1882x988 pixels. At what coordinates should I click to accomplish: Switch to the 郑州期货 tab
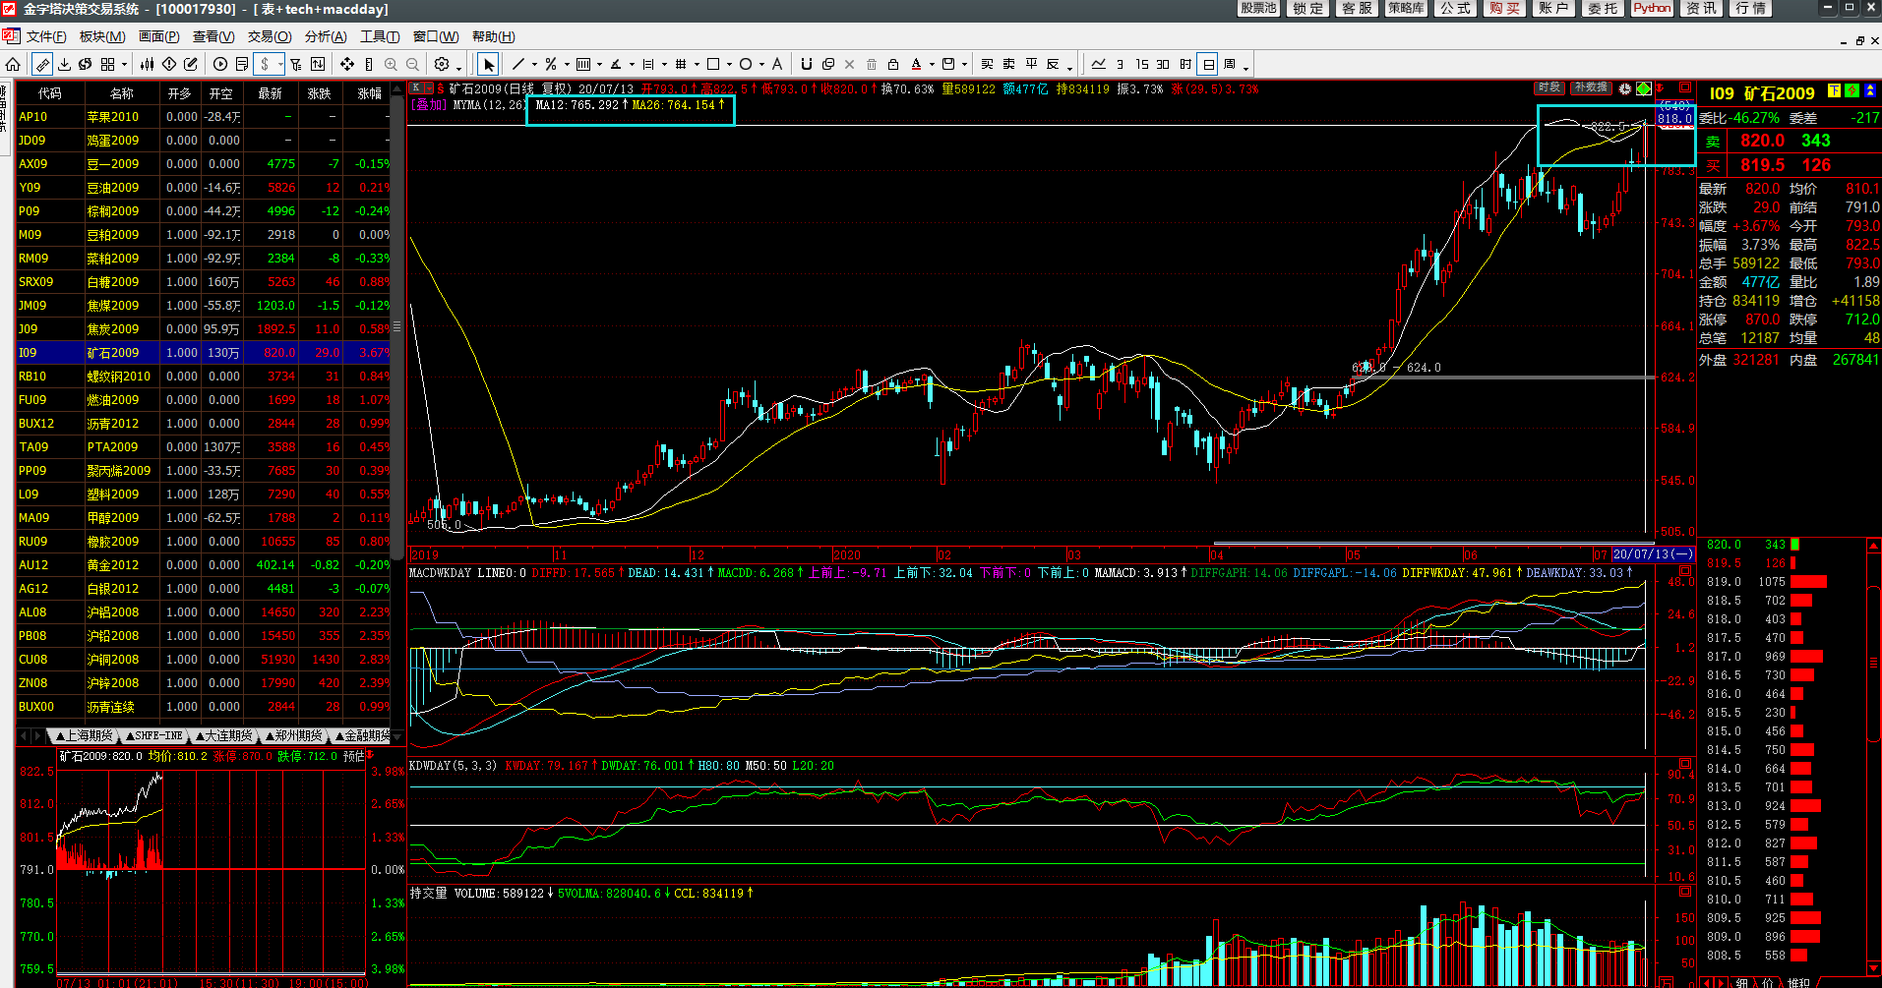tap(294, 735)
